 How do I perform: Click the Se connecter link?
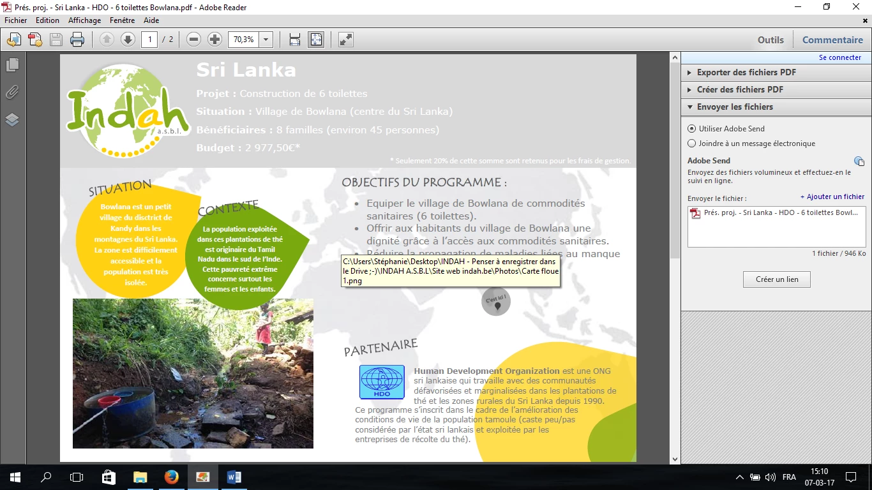pyautogui.click(x=840, y=57)
